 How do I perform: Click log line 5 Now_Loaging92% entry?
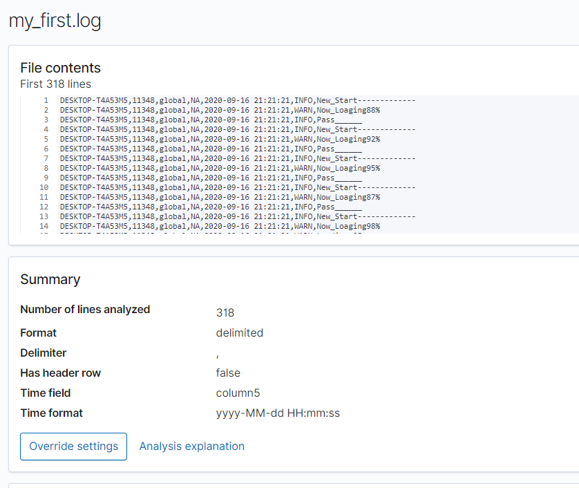coord(220,139)
